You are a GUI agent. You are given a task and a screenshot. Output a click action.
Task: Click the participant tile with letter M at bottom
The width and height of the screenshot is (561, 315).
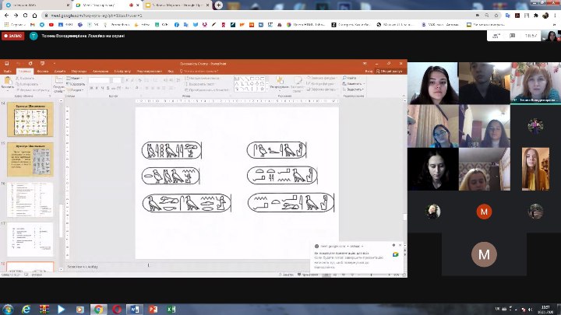(484, 252)
